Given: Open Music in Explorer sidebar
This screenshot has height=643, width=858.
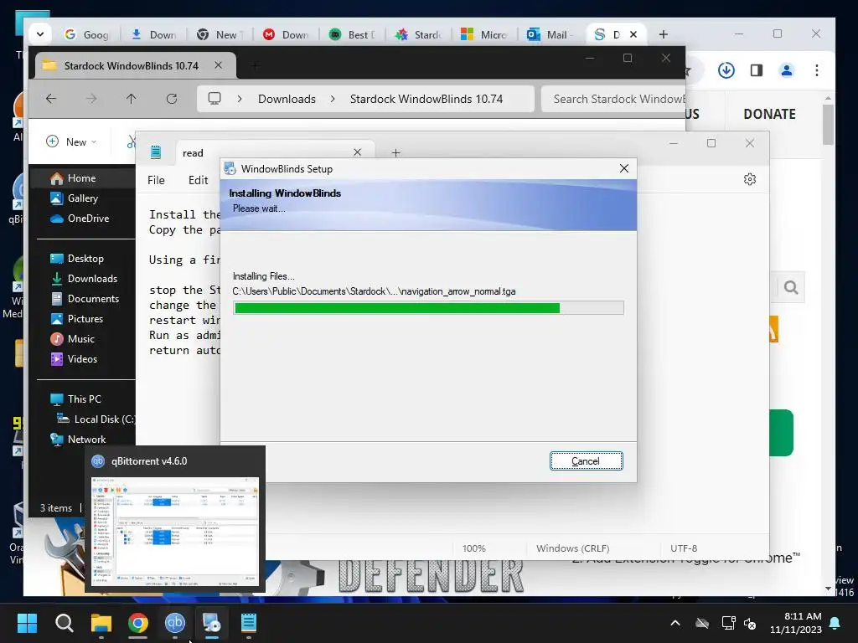Looking at the screenshot, I should [x=72, y=339].
